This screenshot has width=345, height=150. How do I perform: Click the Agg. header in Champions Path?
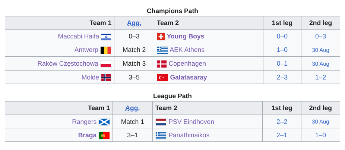pyautogui.click(x=134, y=23)
